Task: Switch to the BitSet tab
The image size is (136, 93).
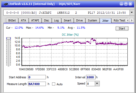Action: [12, 20]
